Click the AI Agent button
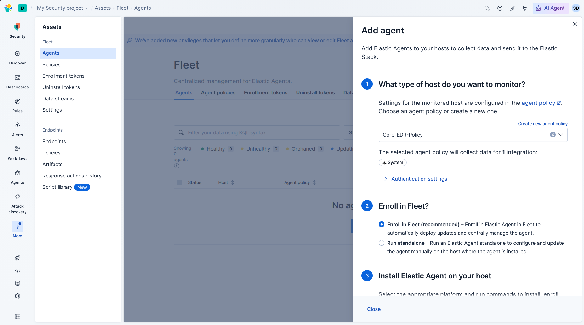The image size is (584, 325). pos(550,8)
